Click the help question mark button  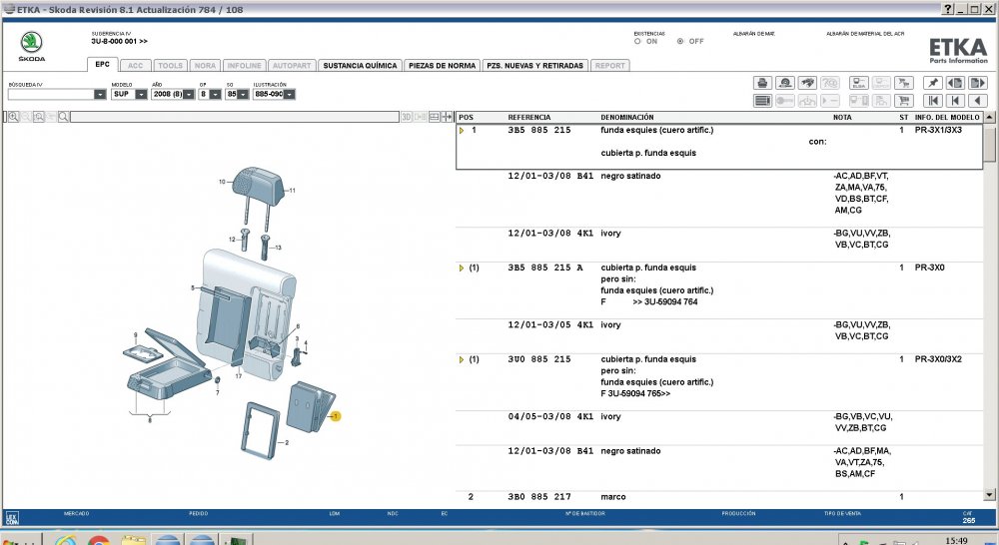click(x=948, y=9)
